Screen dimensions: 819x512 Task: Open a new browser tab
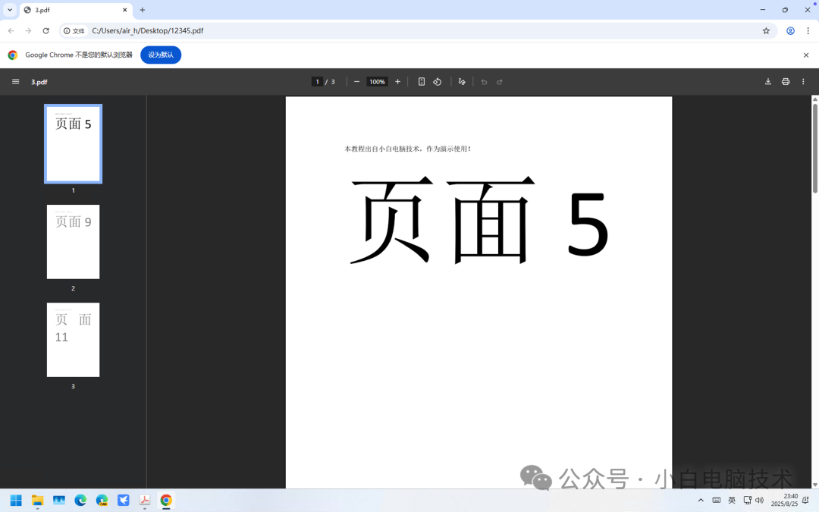click(142, 11)
